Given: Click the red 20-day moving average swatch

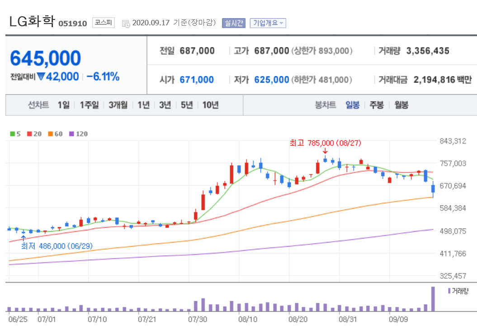Looking at the screenshot, I should point(29,134).
